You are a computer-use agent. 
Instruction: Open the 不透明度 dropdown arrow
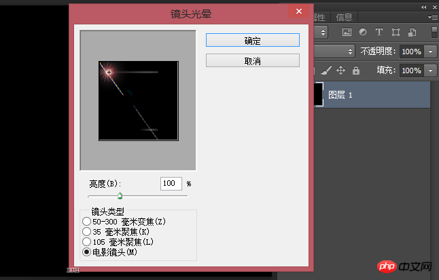click(430, 52)
